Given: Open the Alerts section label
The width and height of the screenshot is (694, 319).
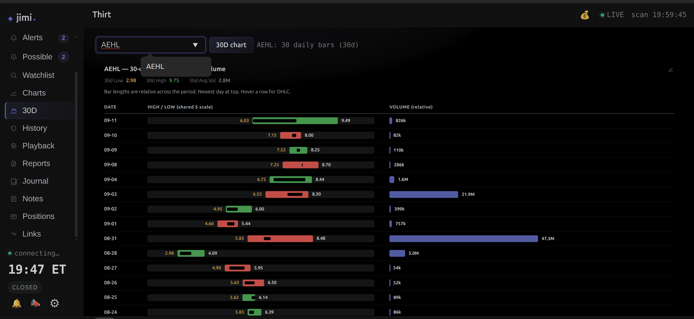Looking at the screenshot, I should click(x=32, y=38).
